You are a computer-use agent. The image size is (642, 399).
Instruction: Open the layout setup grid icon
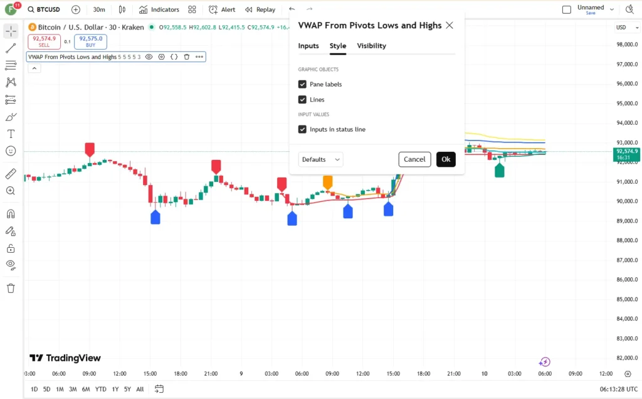(x=192, y=9)
